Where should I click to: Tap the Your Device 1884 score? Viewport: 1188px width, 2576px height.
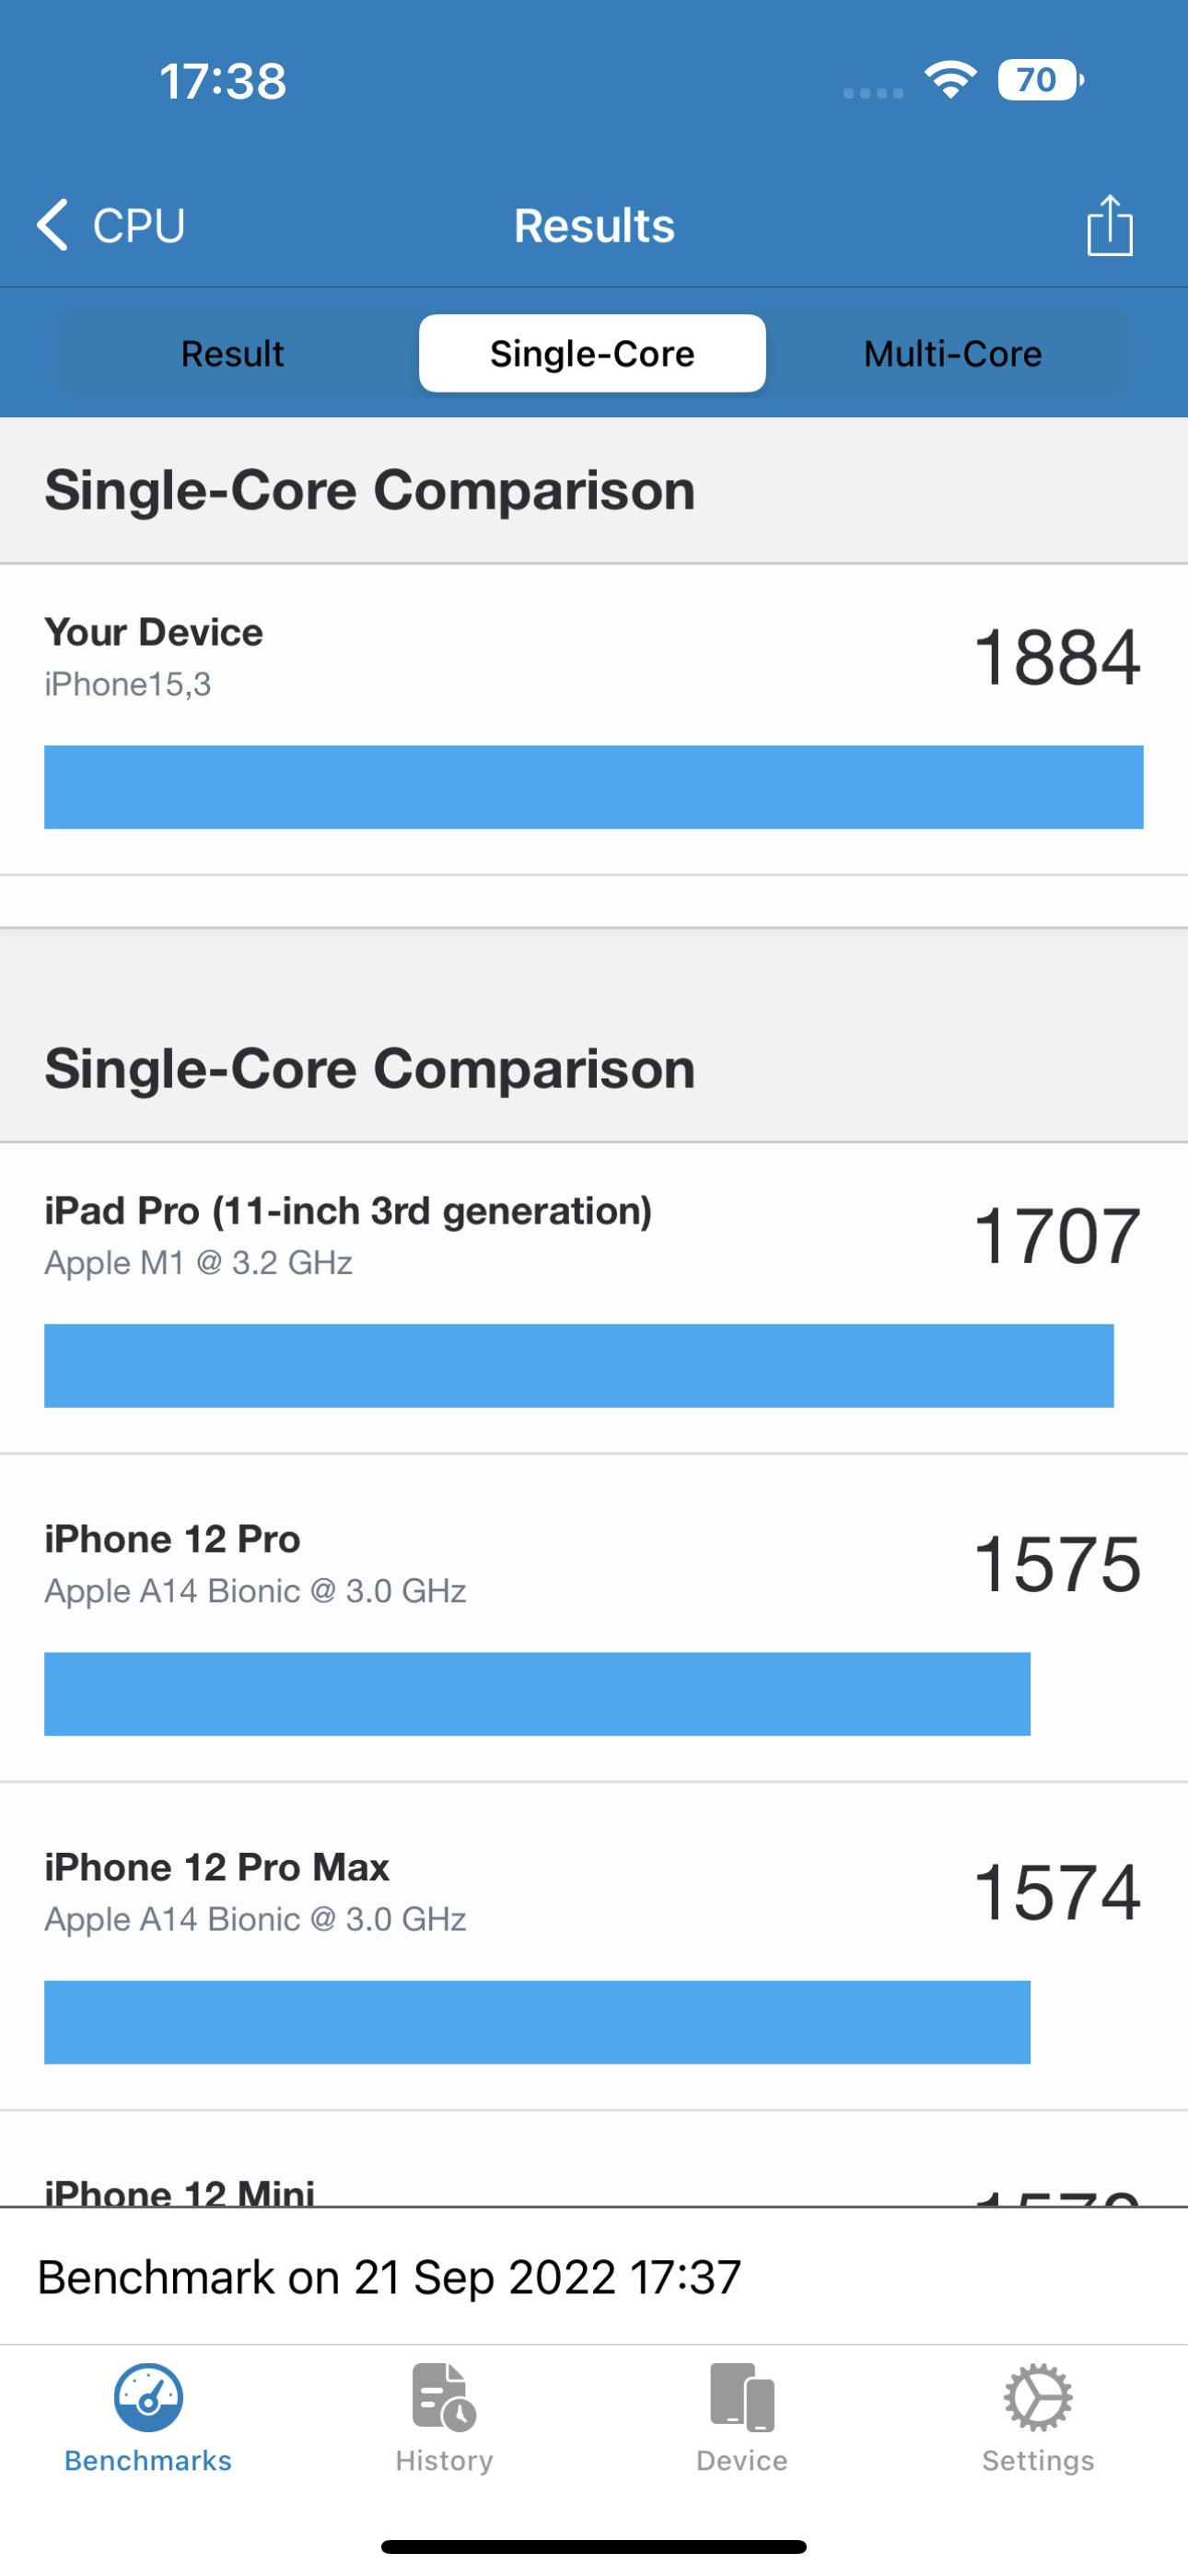pyautogui.click(x=1057, y=657)
